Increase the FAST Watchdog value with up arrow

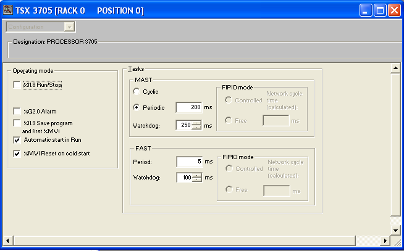point(197,175)
